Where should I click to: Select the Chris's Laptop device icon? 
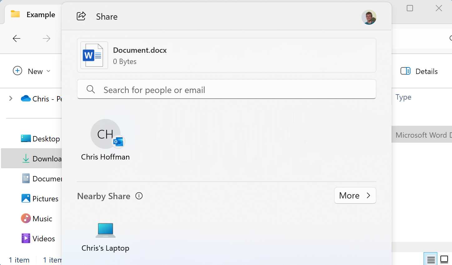105,230
